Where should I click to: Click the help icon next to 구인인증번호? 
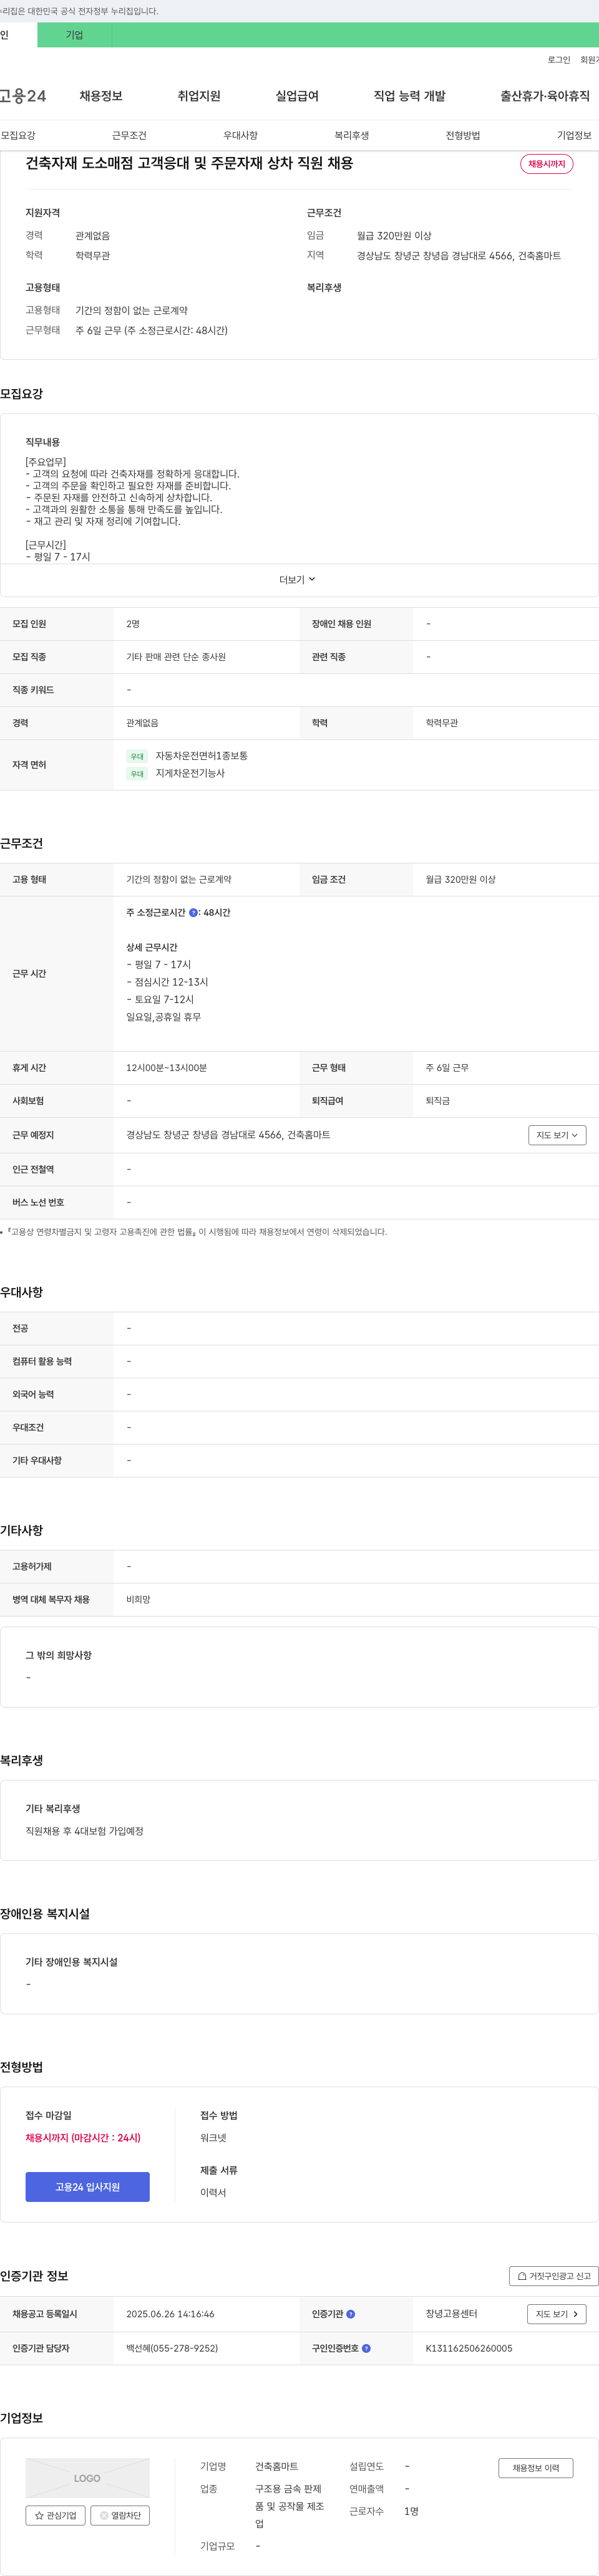(x=366, y=2348)
